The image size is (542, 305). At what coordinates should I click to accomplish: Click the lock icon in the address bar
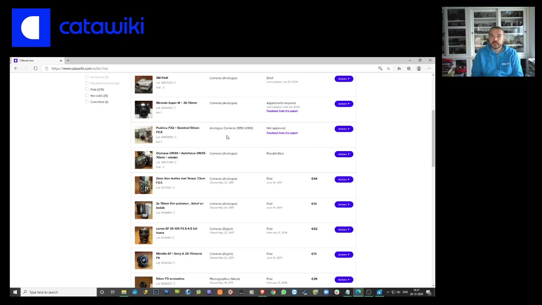pos(47,68)
